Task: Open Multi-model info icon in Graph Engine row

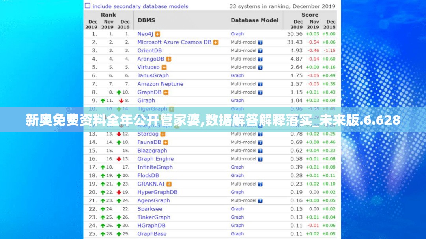Action: click(x=260, y=159)
